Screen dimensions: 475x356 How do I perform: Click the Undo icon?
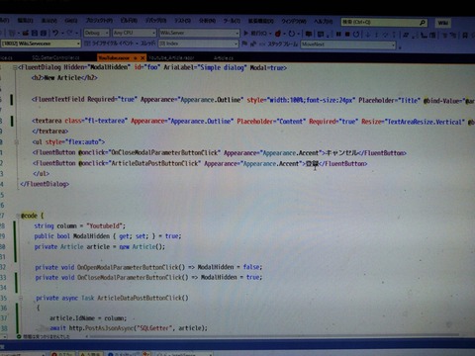coord(55,33)
